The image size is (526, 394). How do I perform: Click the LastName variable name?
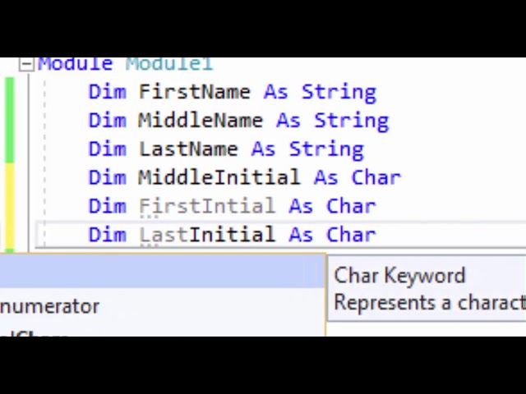coord(187,149)
